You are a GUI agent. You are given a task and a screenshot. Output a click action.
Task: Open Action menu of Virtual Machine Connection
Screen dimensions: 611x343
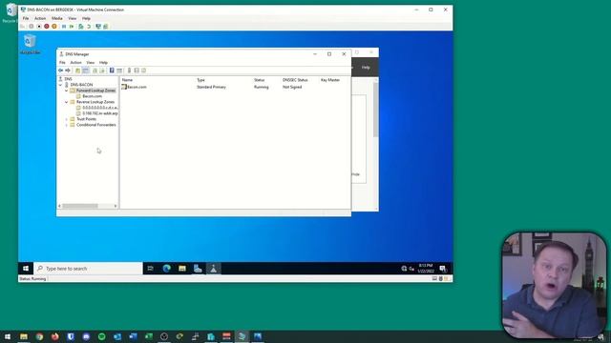click(x=40, y=18)
